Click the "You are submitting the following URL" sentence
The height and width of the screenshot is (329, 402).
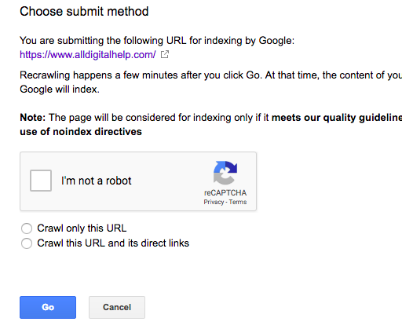157,41
